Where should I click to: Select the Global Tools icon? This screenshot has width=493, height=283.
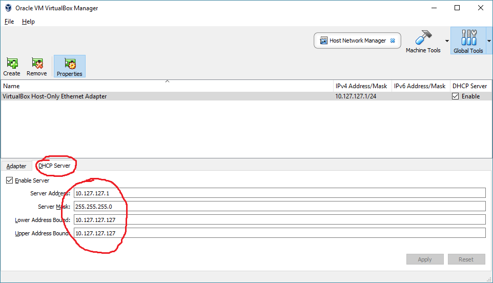coord(468,37)
